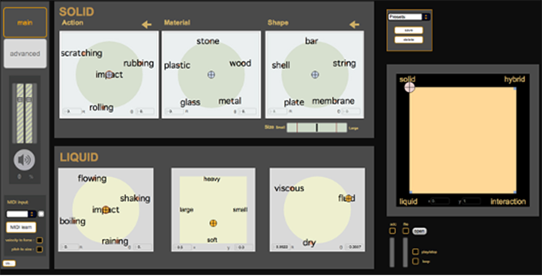
Task: Click the speaker audio output icon
Action: coord(24,160)
